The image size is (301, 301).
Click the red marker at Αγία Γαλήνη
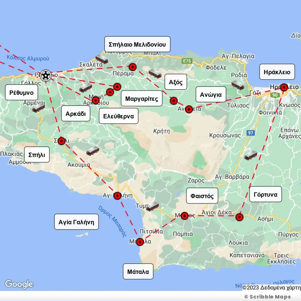(117, 196)
